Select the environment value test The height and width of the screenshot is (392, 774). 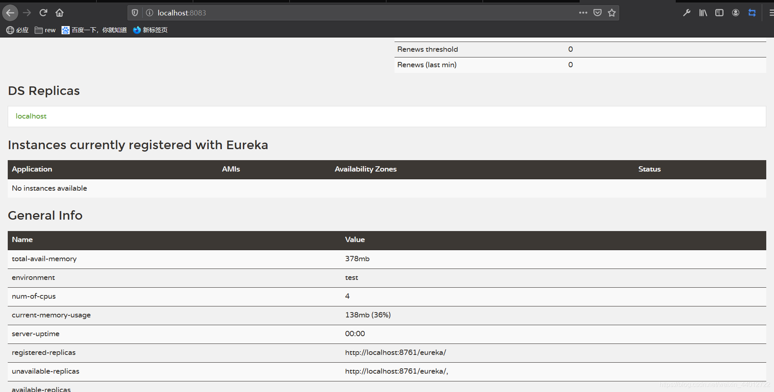(351, 277)
